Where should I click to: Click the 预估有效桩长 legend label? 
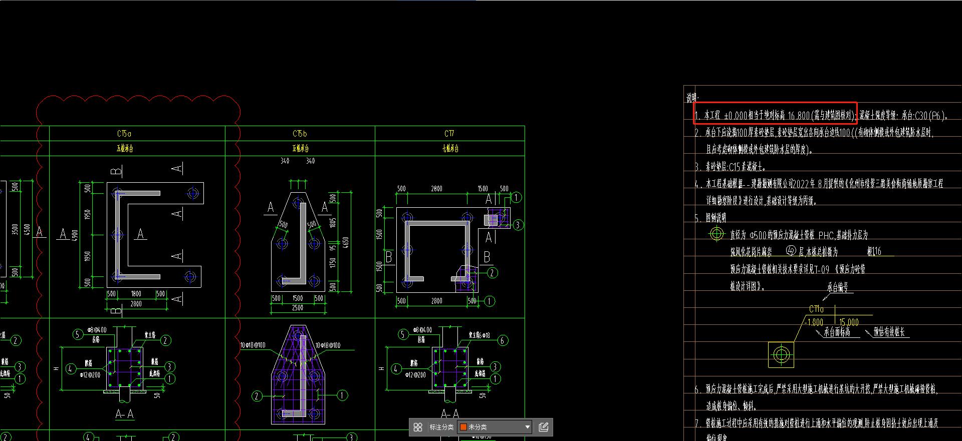(889, 331)
